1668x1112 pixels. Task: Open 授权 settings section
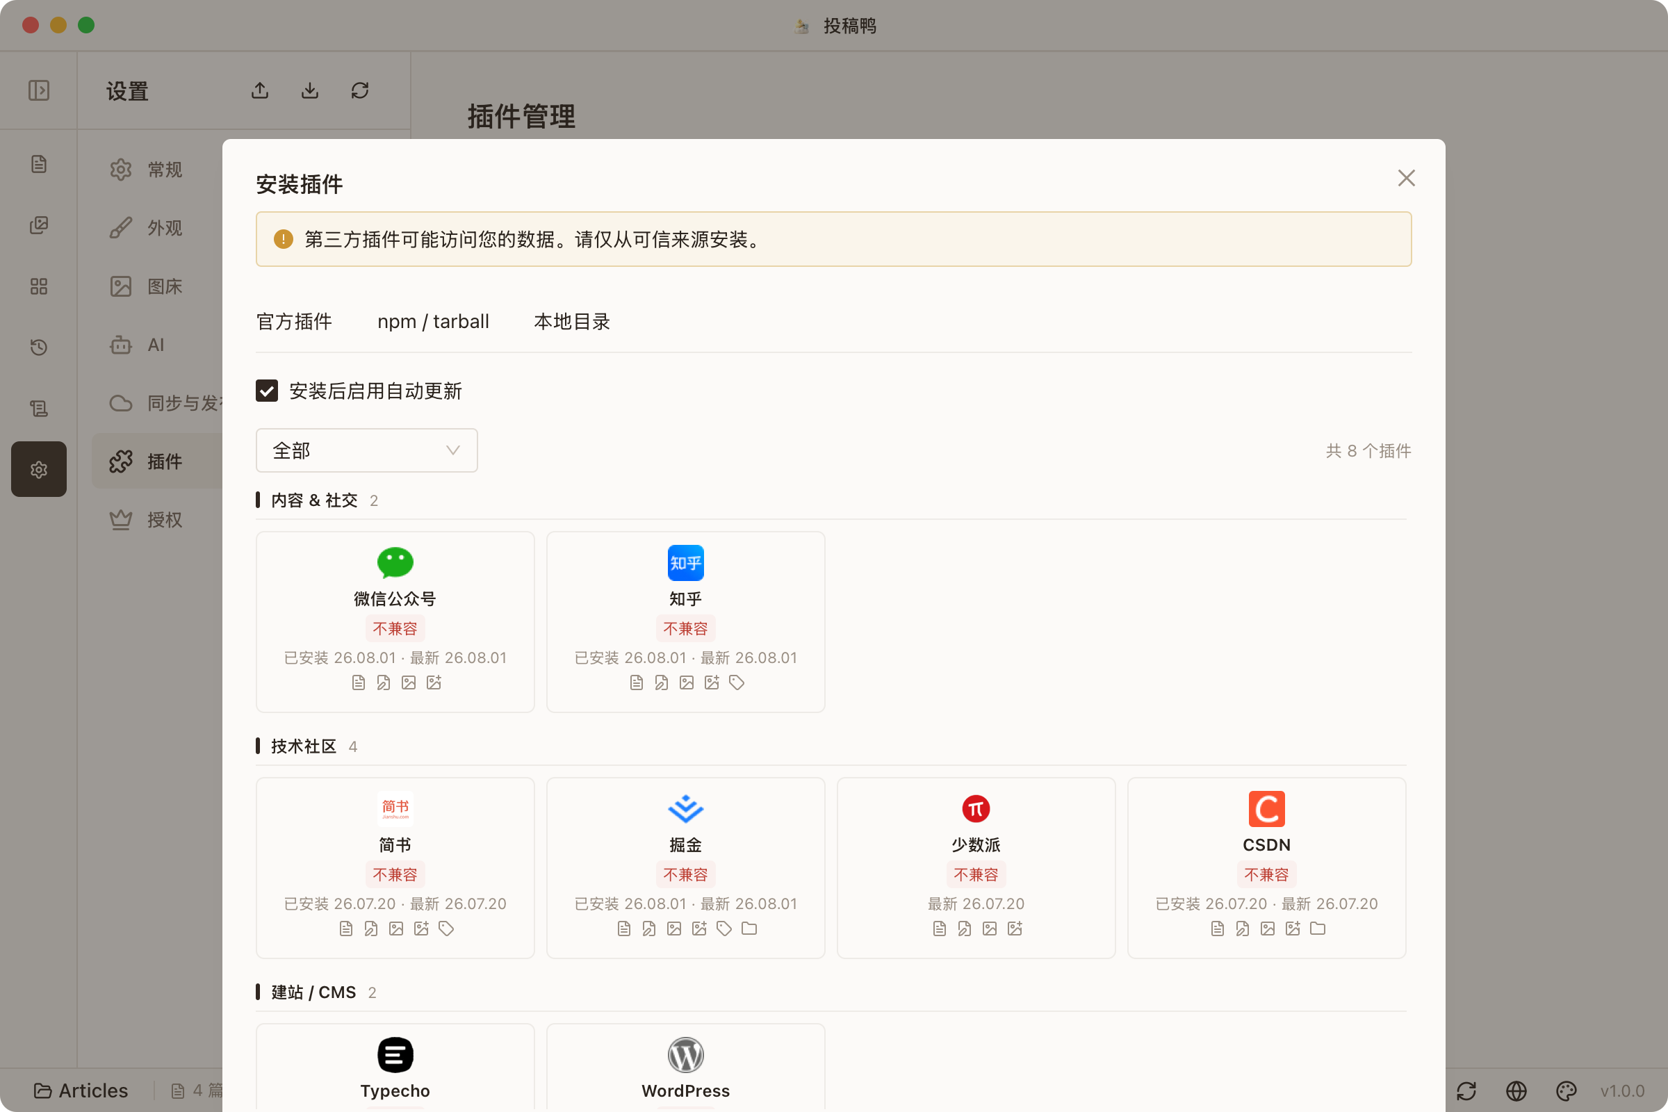[x=158, y=520]
